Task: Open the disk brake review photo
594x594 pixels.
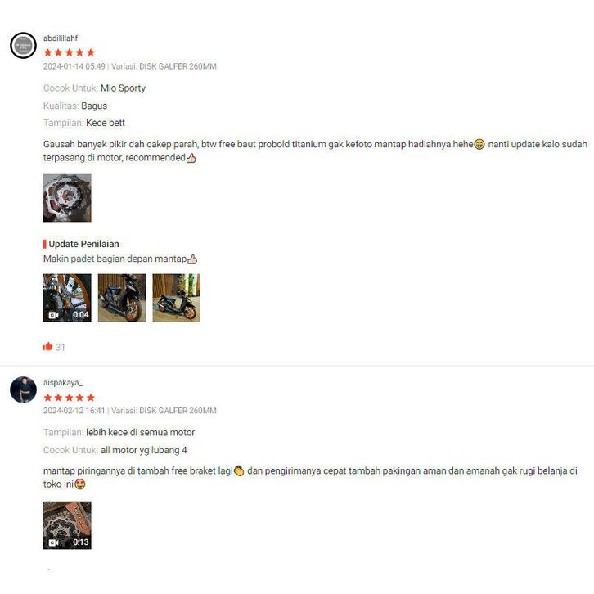Action: point(67,198)
